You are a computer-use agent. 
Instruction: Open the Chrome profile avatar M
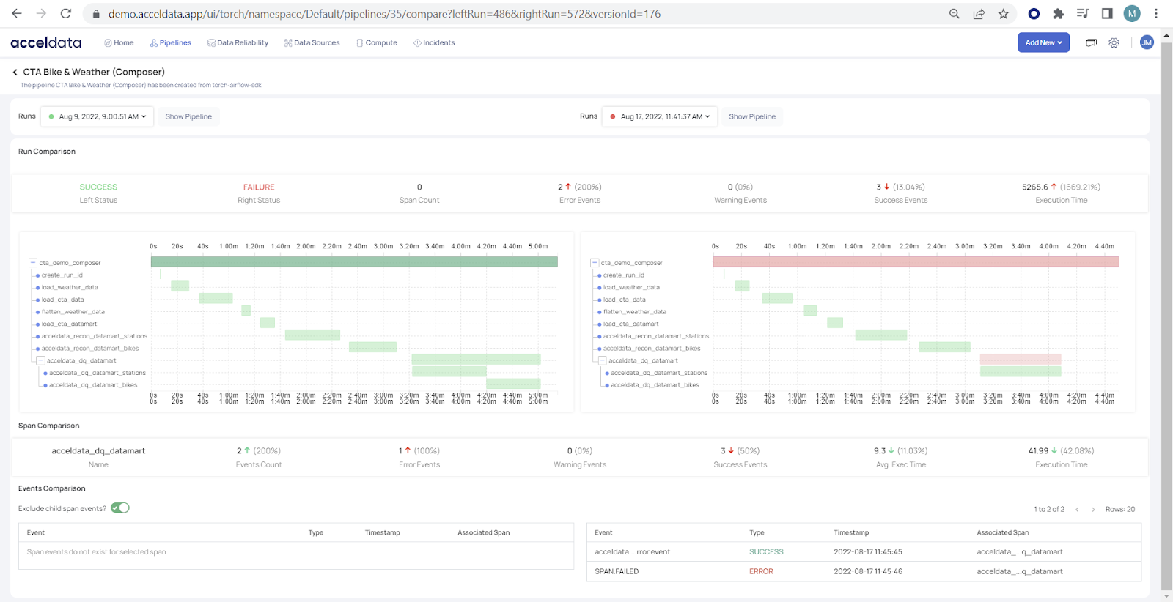pyautogui.click(x=1132, y=14)
